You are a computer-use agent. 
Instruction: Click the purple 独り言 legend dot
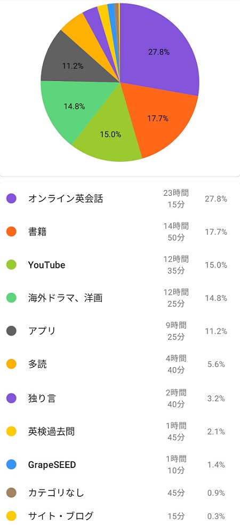(x=11, y=399)
